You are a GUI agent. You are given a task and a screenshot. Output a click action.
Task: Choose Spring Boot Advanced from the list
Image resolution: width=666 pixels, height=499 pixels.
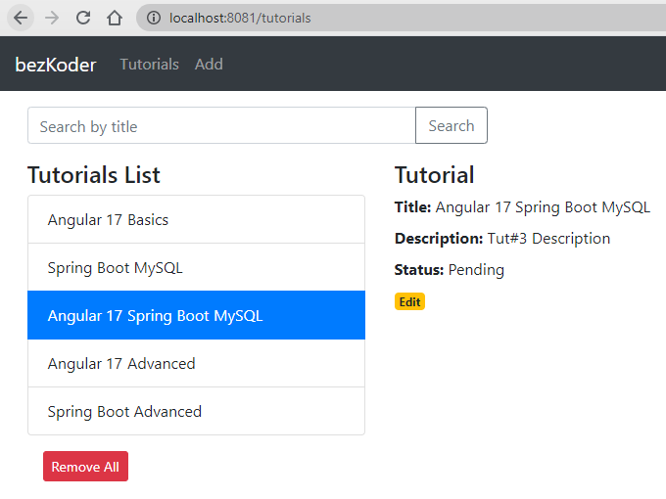(196, 411)
